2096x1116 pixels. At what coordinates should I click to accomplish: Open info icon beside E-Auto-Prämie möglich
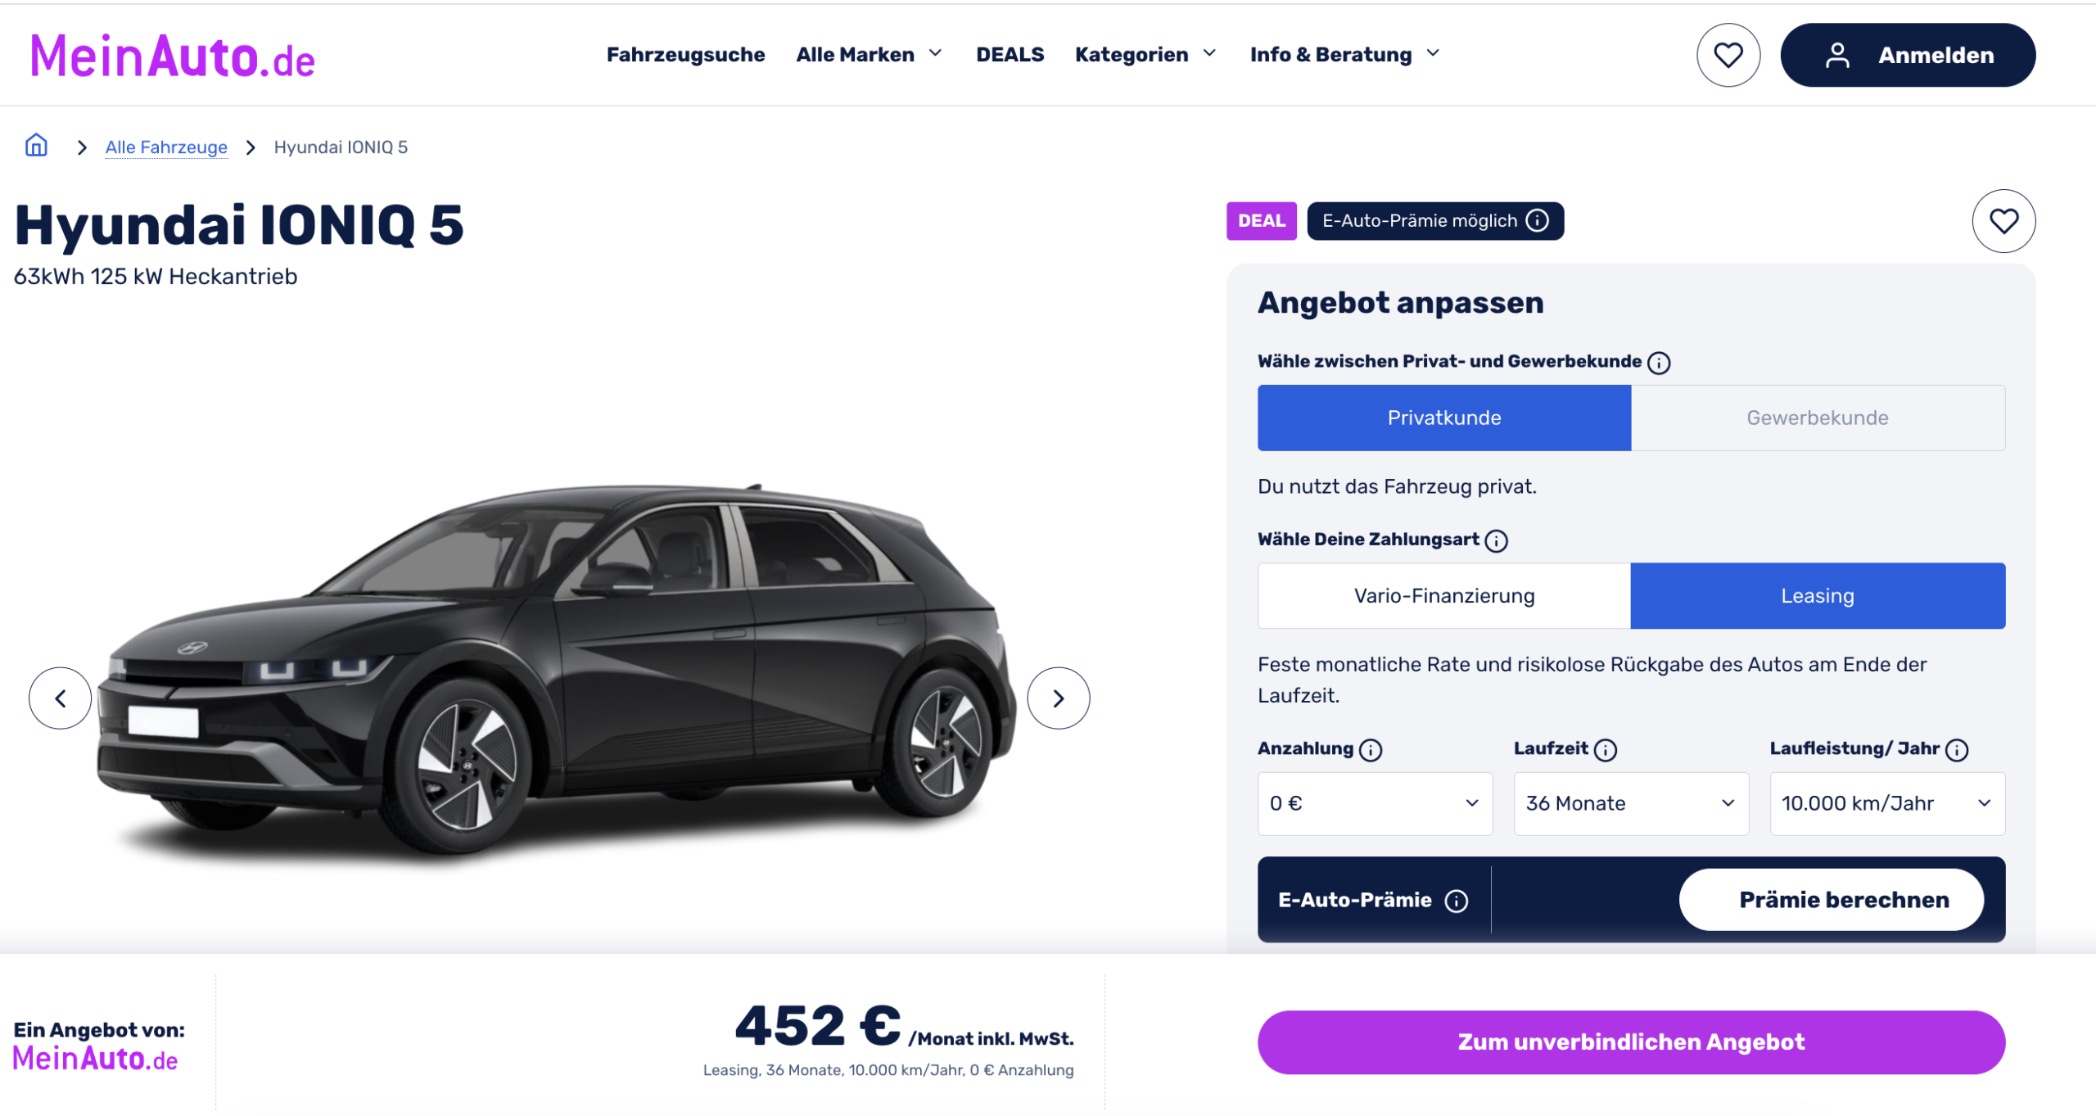1537,221
